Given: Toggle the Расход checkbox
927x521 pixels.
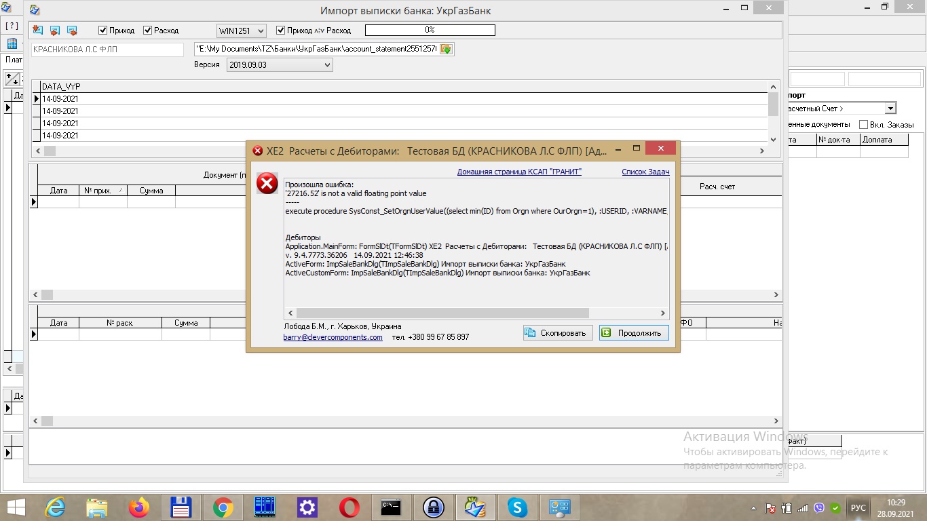Looking at the screenshot, I should pos(148,31).
